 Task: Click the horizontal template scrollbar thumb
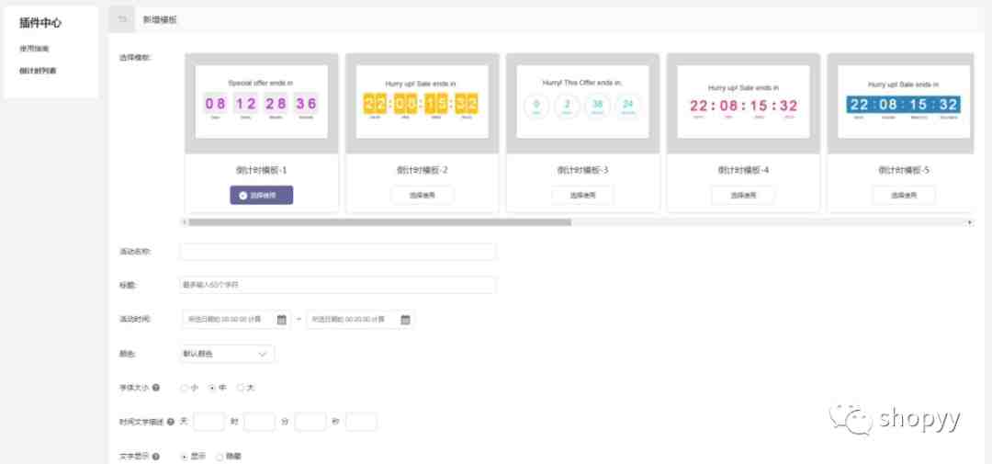pyautogui.click(x=379, y=222)
